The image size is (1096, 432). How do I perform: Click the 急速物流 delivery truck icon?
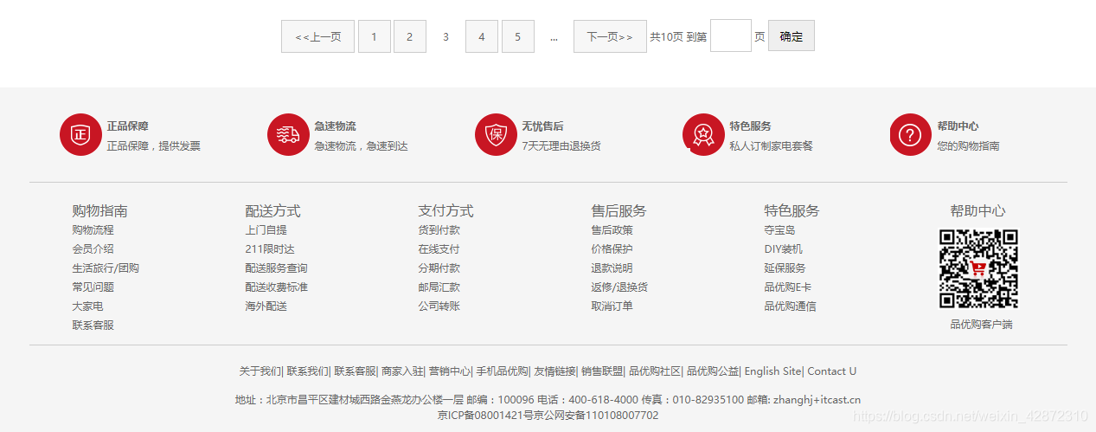pos(288,135)
